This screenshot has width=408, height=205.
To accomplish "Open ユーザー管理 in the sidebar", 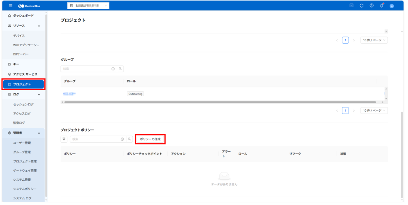I will [x=22, y=143].
